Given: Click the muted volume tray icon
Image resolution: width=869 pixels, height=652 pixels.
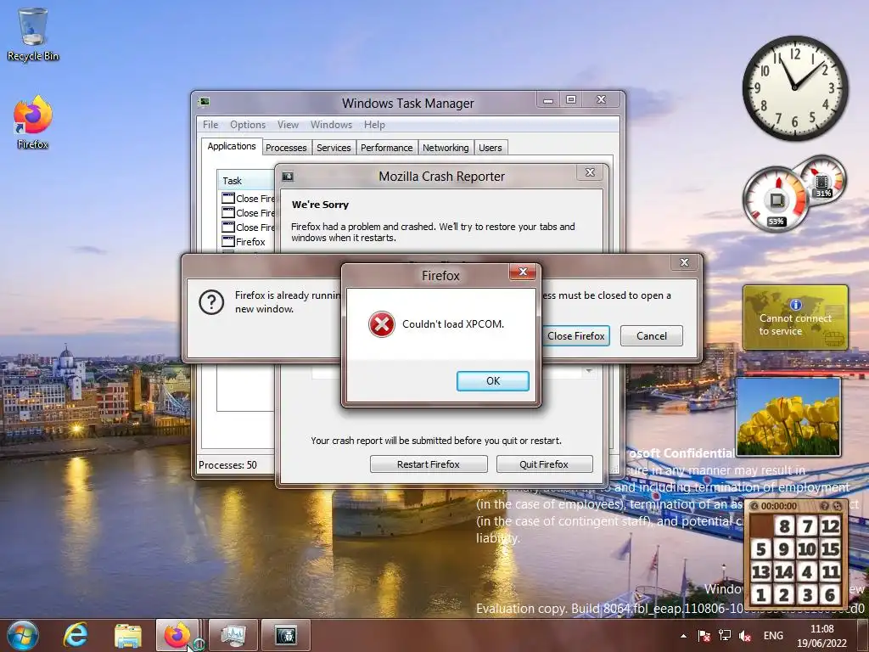Looking at the screenshot, I should click(745, 636).
